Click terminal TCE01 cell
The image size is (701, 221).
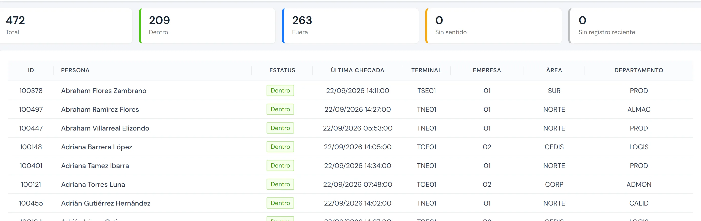pos(426,147)
